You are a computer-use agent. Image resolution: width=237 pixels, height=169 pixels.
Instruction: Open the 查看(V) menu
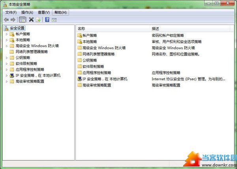click(x=44, y=12)
